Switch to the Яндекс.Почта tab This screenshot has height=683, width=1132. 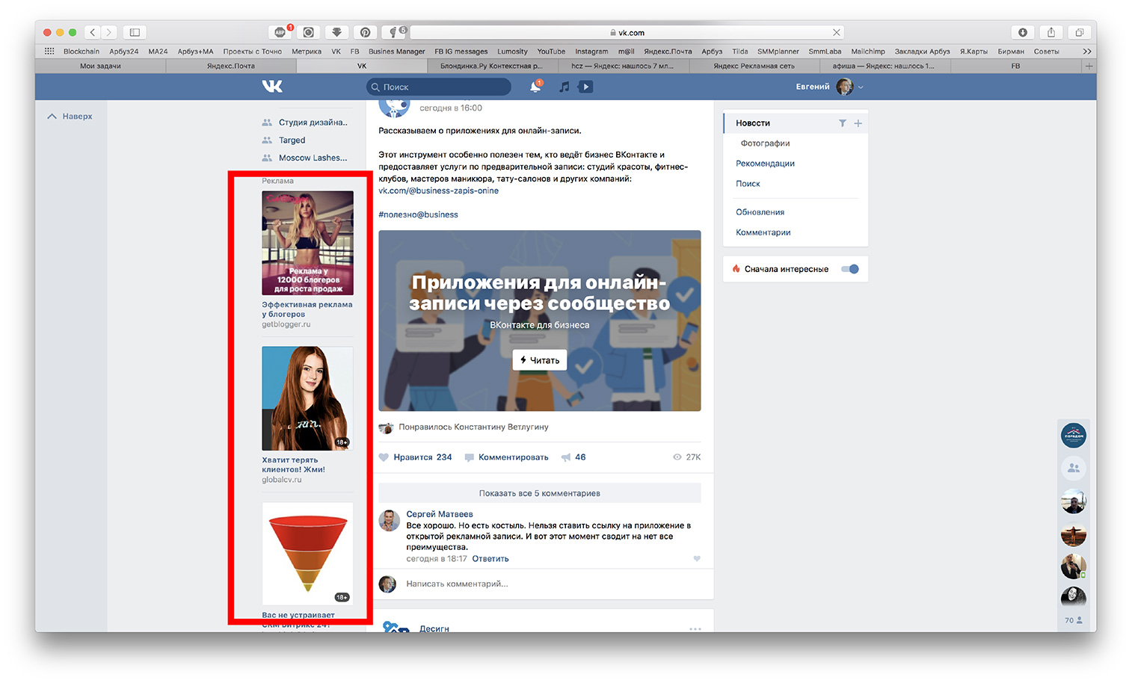tap(231, 66)
